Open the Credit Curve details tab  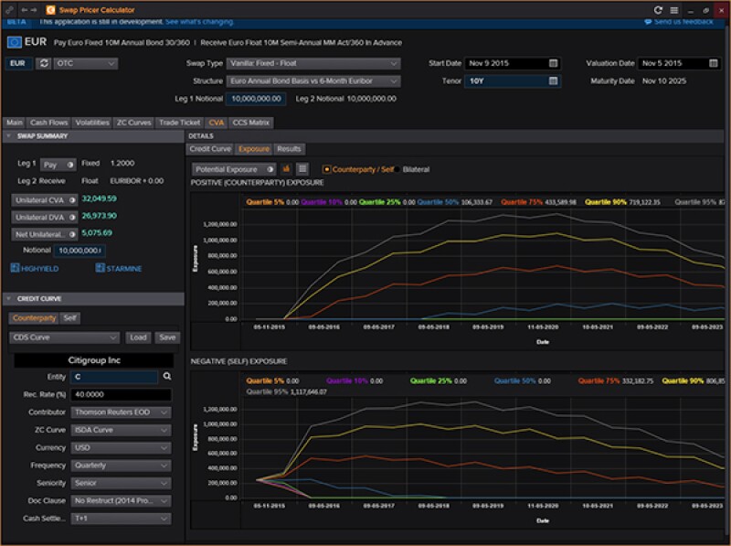[x=210, y=149]
